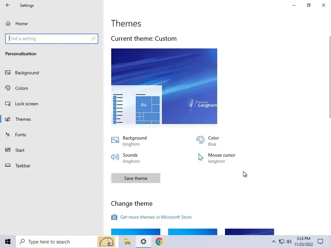This screenshot has height=248, width=331.
Task: Open the Mouse cursor longhorn option
Action: (x=222, y=158)
